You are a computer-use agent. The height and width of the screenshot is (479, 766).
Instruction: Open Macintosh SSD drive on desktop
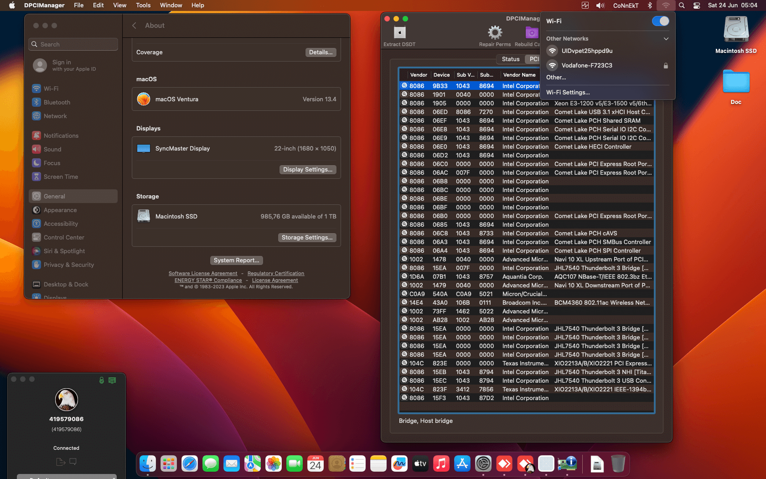(735, 30)
